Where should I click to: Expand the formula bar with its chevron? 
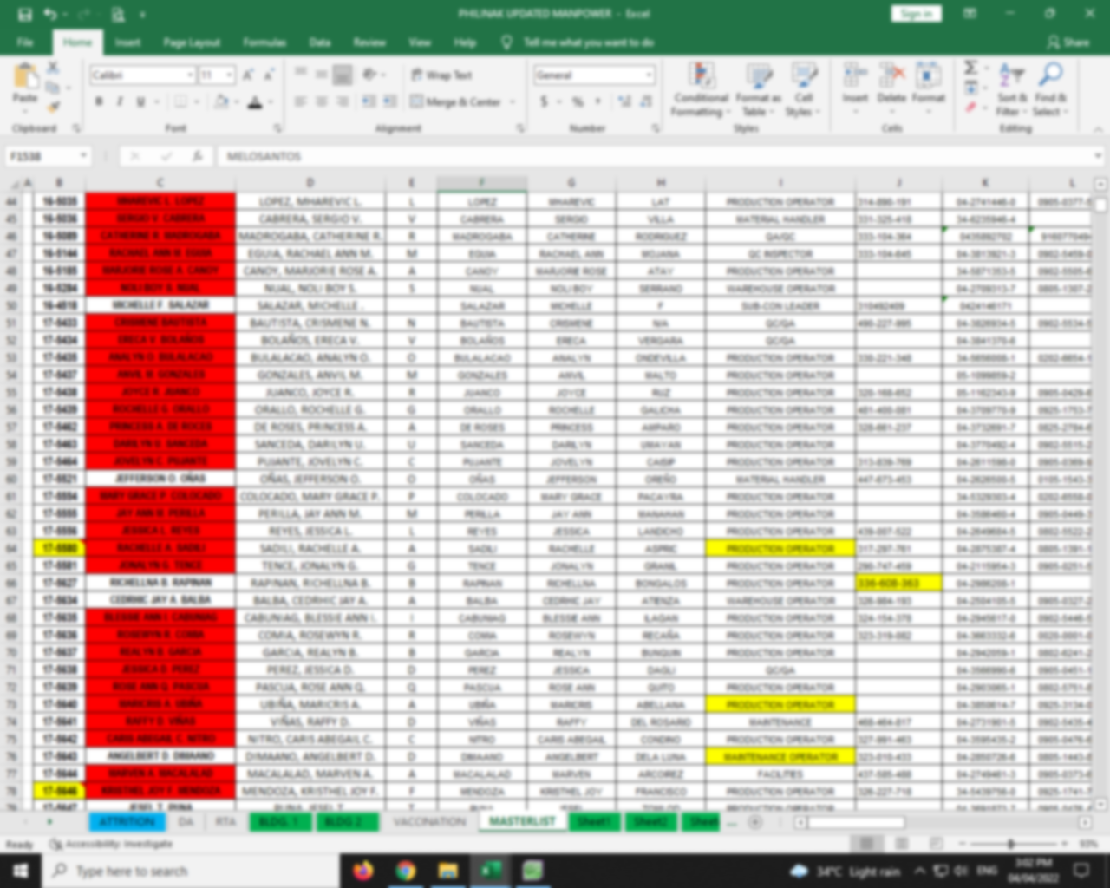tap(1098, 156)
